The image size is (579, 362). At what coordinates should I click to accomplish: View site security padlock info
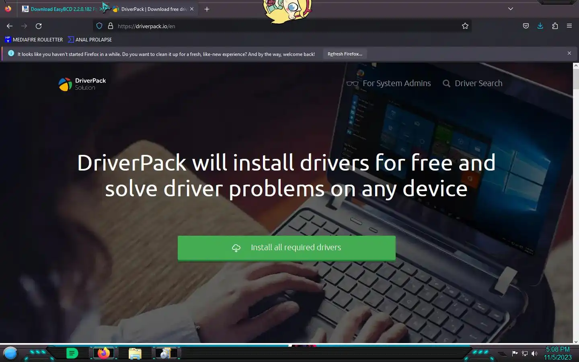click(111, 26)
